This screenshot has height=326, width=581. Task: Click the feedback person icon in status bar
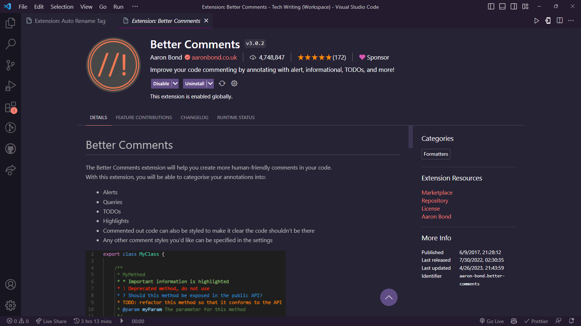[x=558, y=321]
